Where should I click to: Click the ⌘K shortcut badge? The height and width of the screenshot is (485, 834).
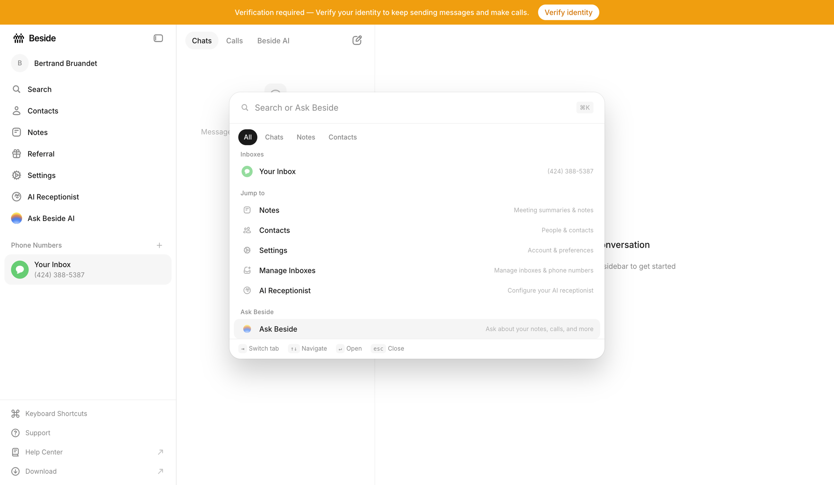pyautogui.click(x=585, y=108)
